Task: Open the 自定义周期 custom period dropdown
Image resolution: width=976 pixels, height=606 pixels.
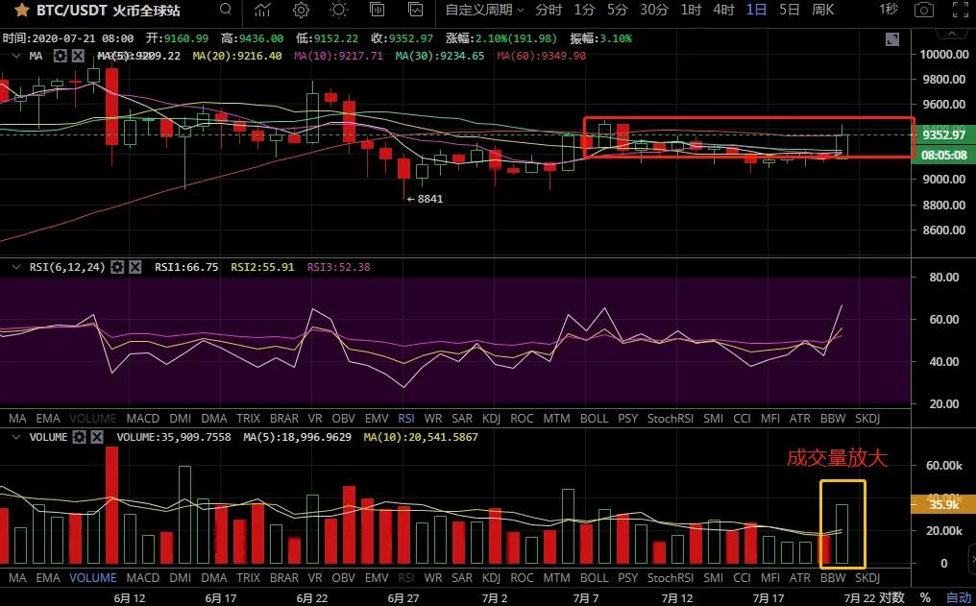Action: coord(485,10)
